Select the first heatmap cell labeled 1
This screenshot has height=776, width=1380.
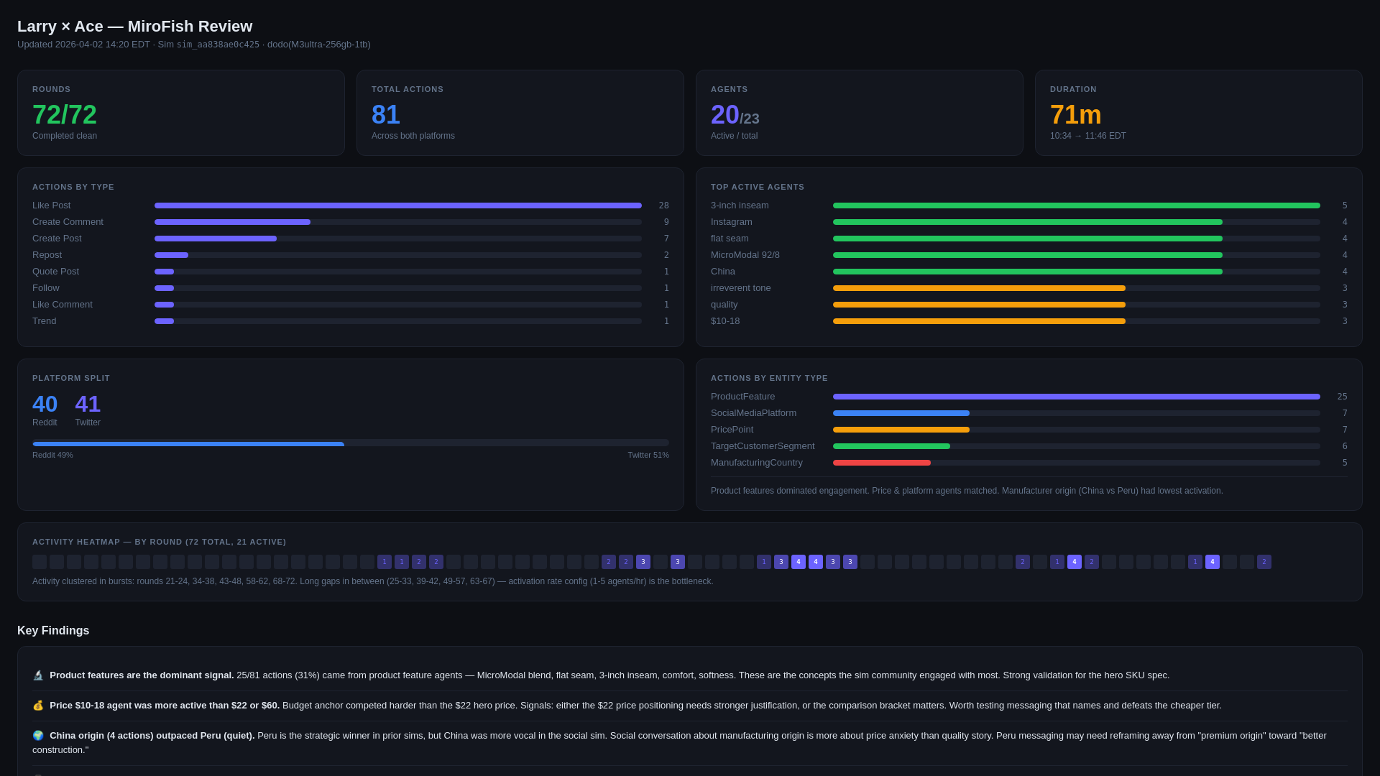(x=385, y=562)
